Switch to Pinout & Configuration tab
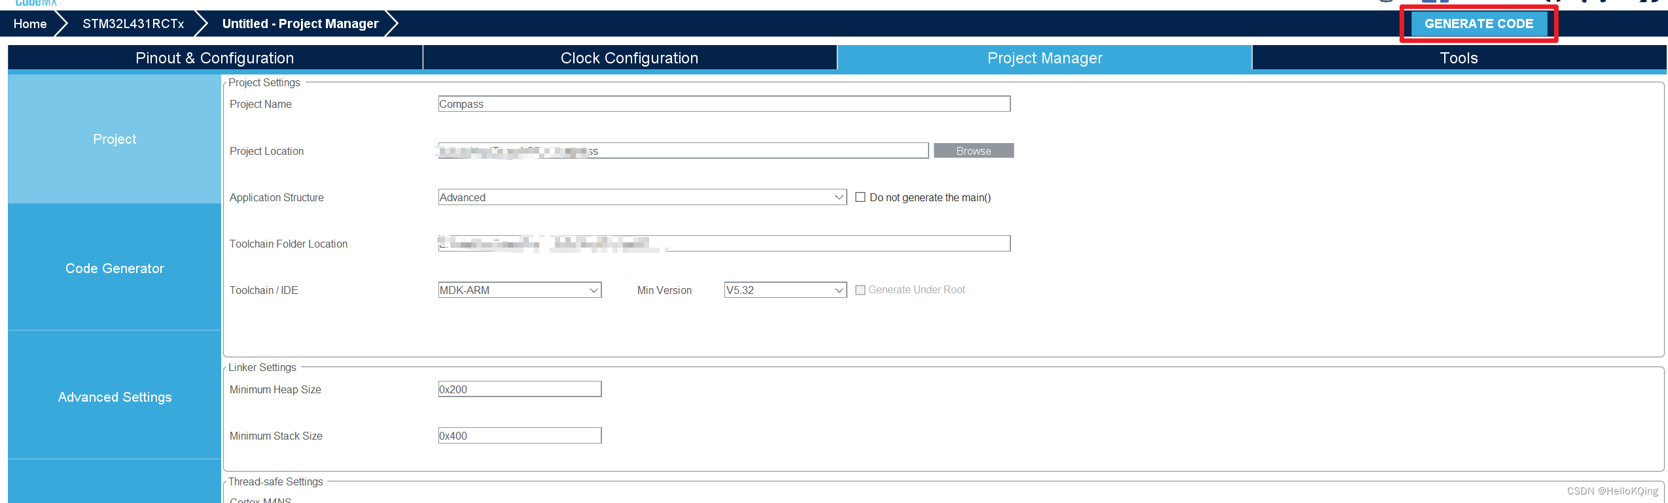This screenshot has width=1668, height=503. click(x=215, y=57)
